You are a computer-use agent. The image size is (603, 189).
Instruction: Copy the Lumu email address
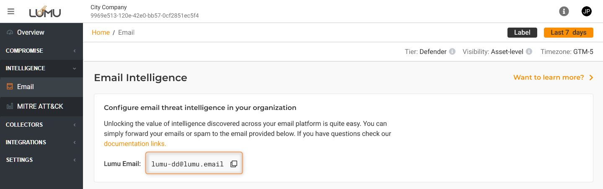pos(234,164)
